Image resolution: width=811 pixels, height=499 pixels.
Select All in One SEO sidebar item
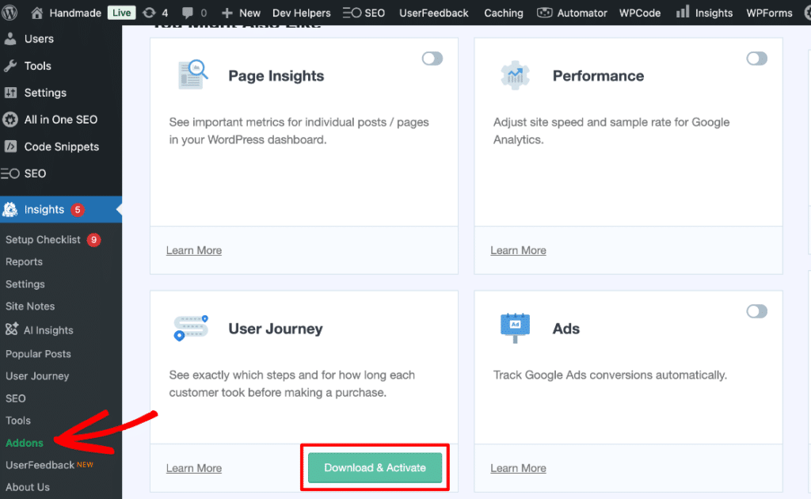point(60,120)
